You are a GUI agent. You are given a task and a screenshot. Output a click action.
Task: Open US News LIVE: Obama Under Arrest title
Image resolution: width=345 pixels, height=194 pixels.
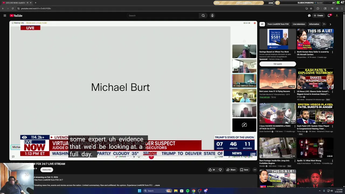point(313,93)
